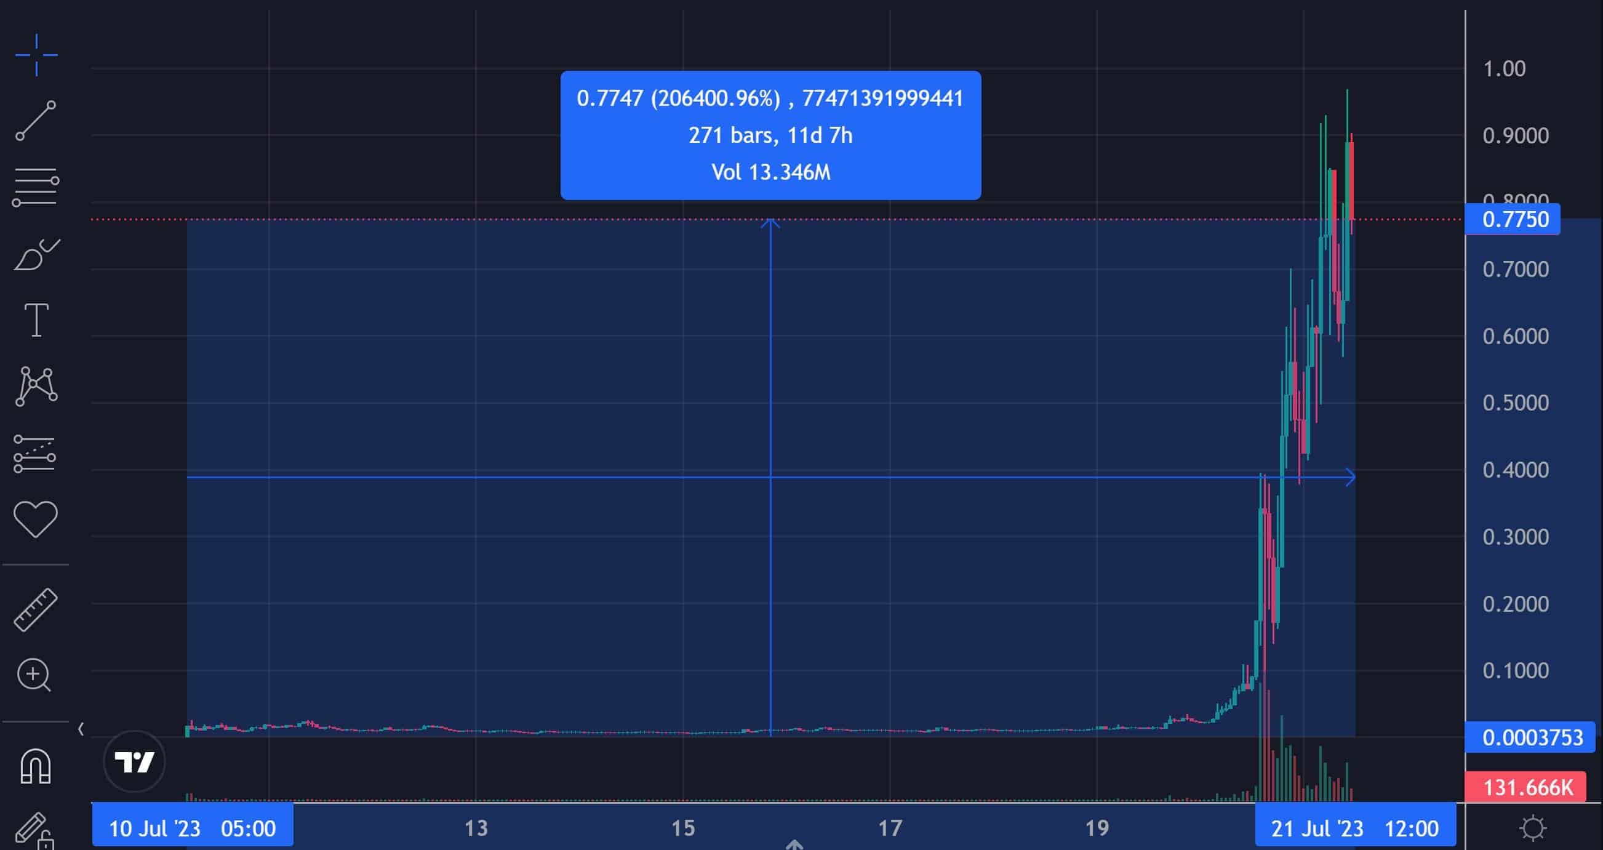
Task: Select the crosshair cursor tool
Action: [x=36, y=55]
